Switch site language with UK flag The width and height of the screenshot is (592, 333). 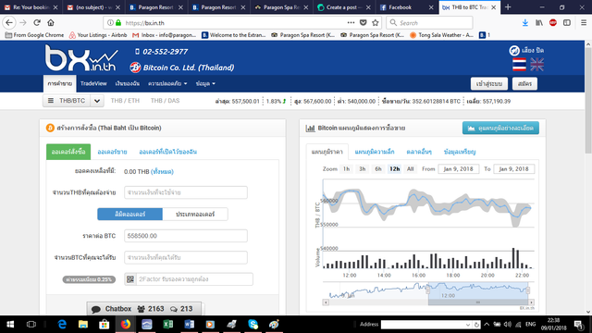click(x=536, y=65)
